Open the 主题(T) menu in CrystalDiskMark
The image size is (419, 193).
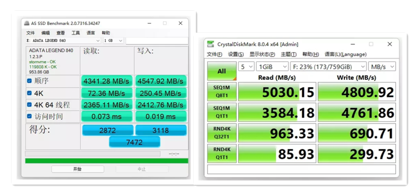pos(289,54)
